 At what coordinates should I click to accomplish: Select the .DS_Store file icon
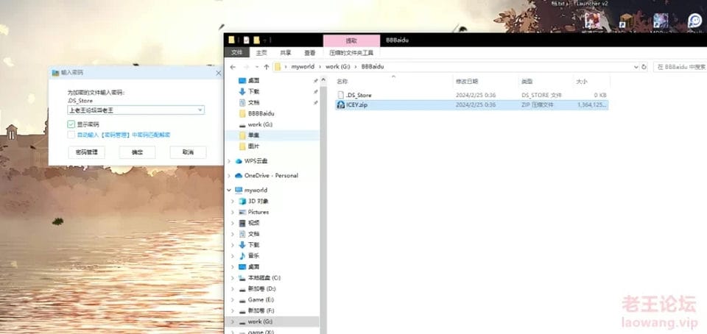click(341, 95)
